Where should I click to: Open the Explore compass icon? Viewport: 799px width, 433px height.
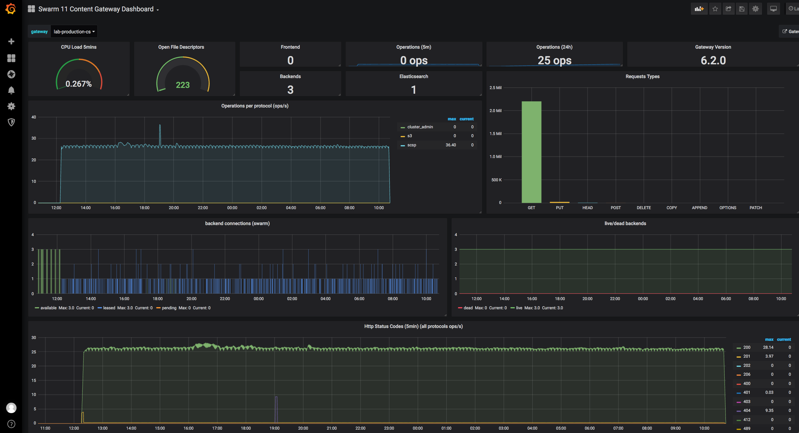click(x=11, y=74)
